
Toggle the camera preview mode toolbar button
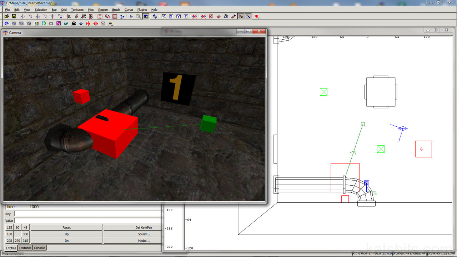point(146,16)
